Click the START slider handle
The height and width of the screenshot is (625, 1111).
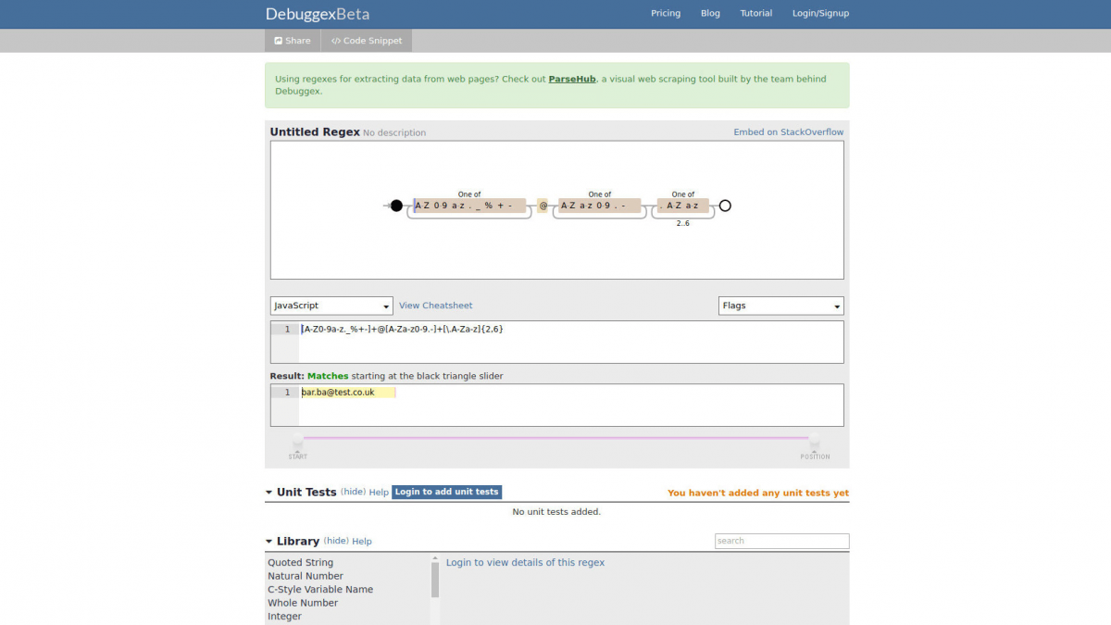(297, 442)
